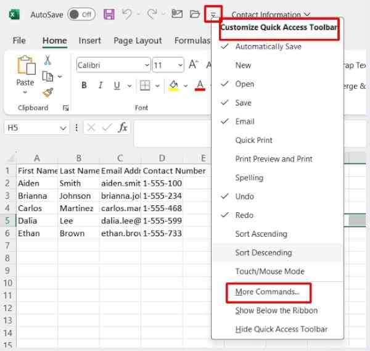Click the purple Save icon
This screenshot has height=351, width=370.
[x=109, y=14]
